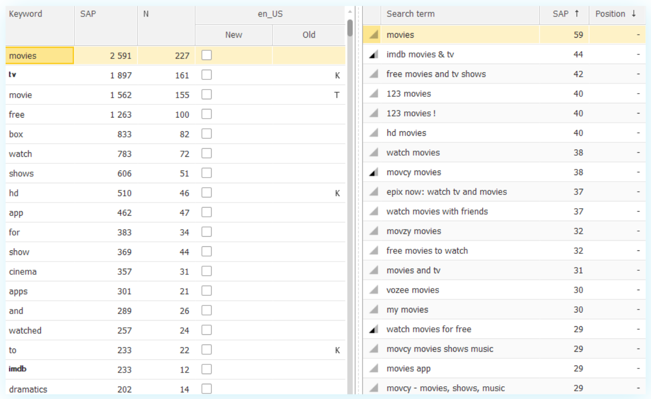Click the signal icon beside 'movies app'
This screenshot has width=651, height=399.
pos(374,368)
